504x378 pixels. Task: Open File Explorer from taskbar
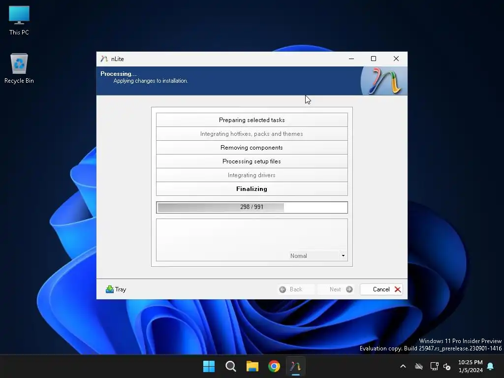coord(252,366)
